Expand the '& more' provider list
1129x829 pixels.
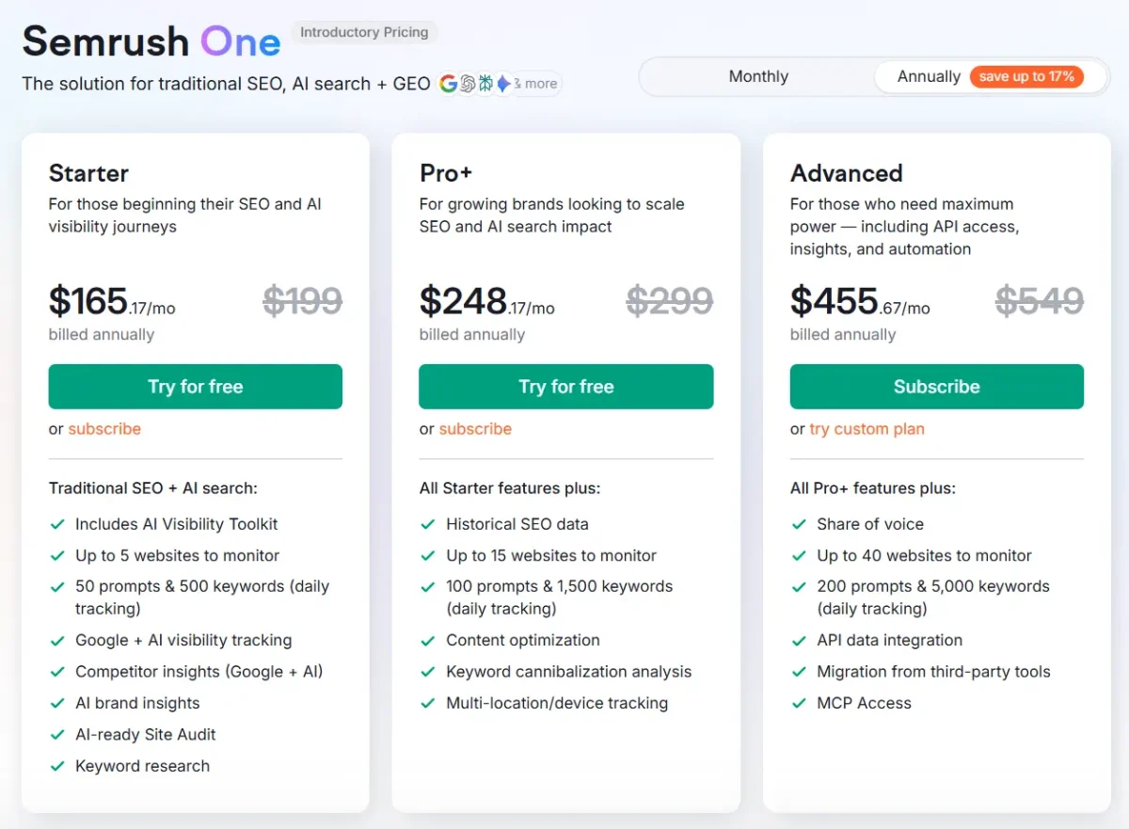[x=536, y=83]
